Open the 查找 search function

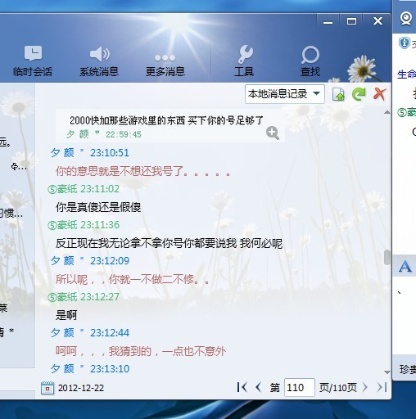coord(310,61)
